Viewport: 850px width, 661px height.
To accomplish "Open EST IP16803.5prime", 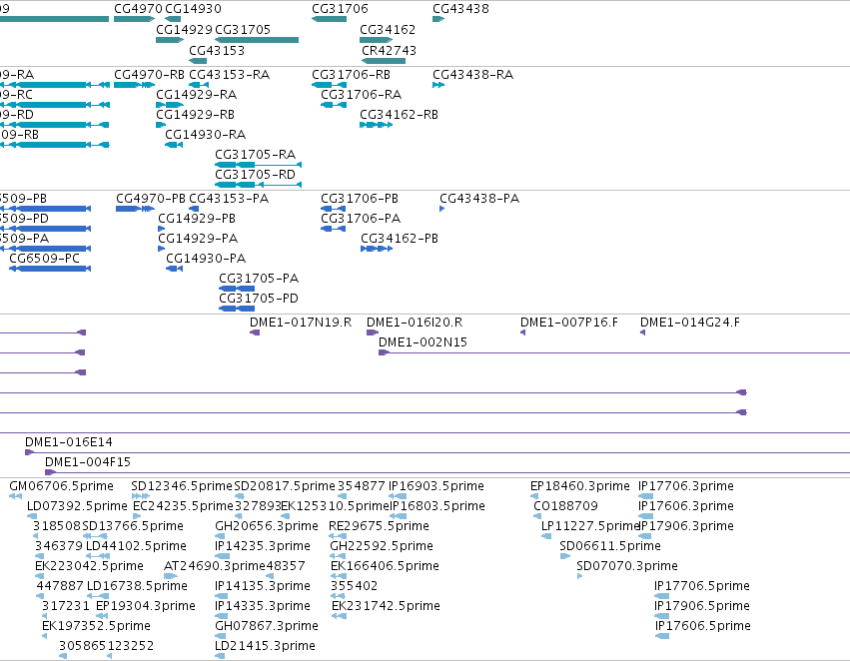I will point(437,506).
